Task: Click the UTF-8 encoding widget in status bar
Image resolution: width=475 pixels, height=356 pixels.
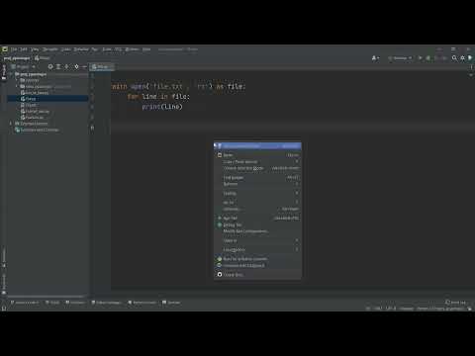Action: point(391,309)
